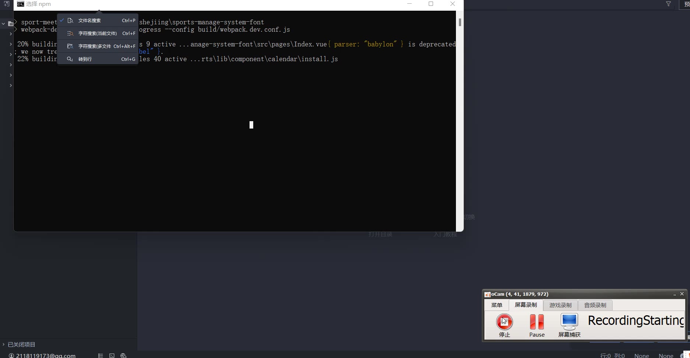Click the oCam app icon in its title bar
The height and width of the screenshot is (358, 690).
coord(487,294)
